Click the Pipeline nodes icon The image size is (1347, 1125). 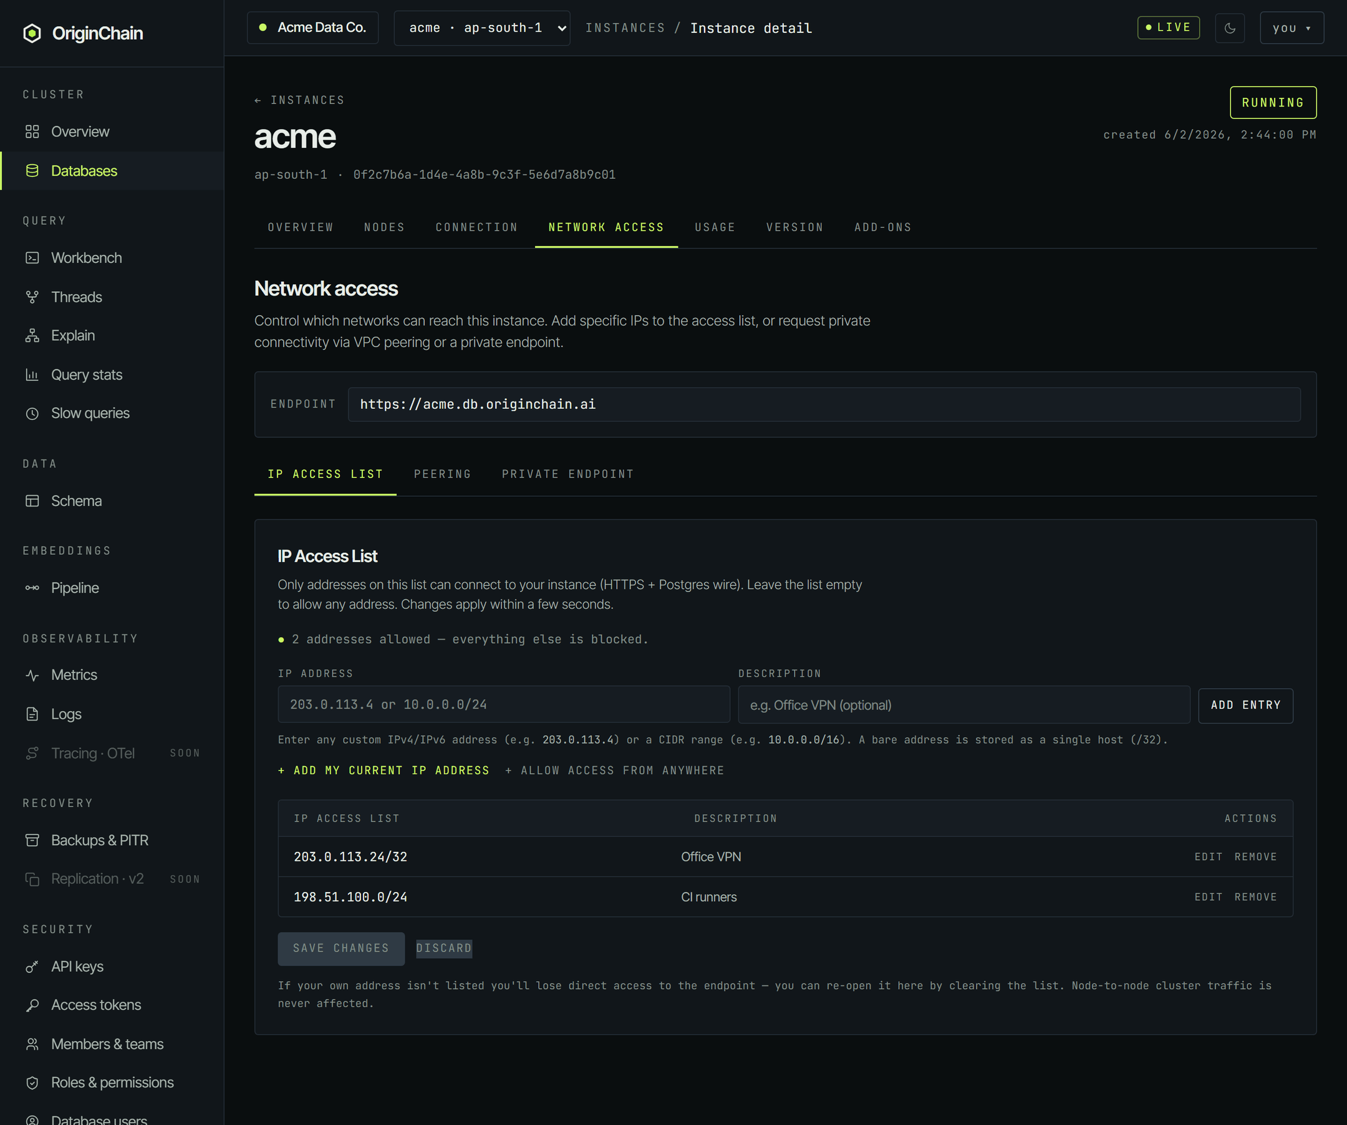click(x=32, y=588)
